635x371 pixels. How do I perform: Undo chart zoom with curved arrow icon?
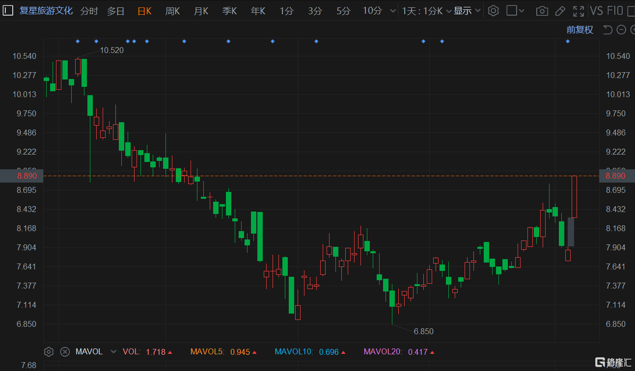(x=607, y=30)
